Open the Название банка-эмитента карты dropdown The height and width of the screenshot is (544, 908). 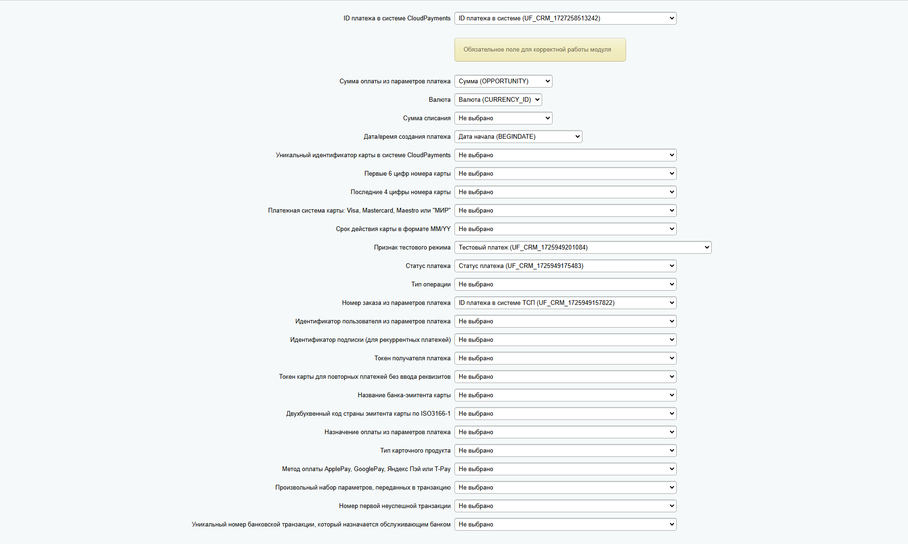(565, 395)
